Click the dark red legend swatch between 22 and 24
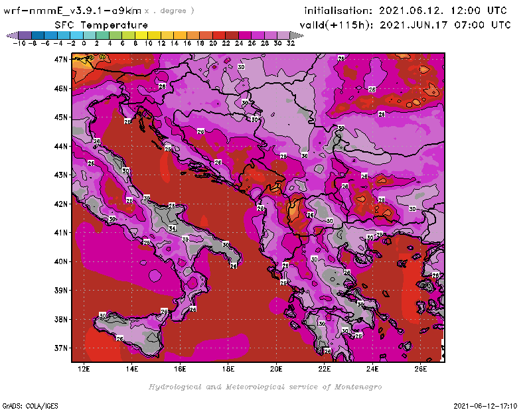531x410 pixels. (232, 35)
